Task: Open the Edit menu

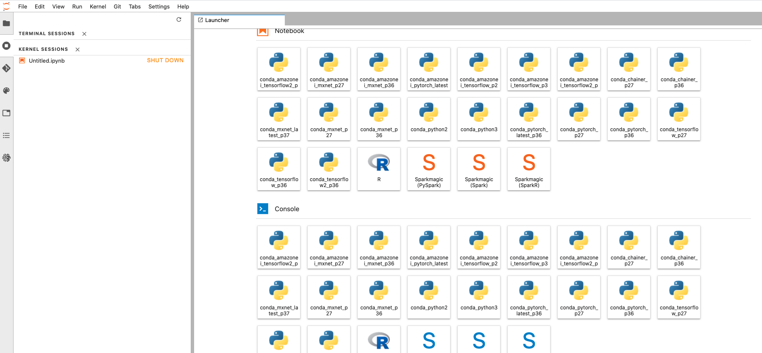Action: [x=39, y=6]
